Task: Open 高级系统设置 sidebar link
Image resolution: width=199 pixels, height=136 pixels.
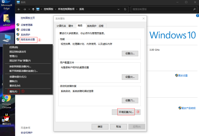Action: tap(28, 39)
